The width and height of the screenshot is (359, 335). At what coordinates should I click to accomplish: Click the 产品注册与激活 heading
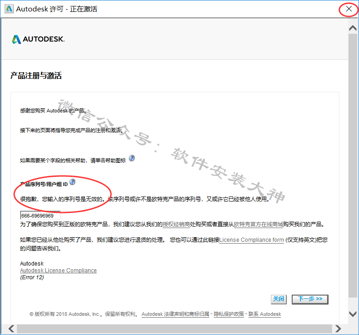pyautogui.click(x=36, y=75)
